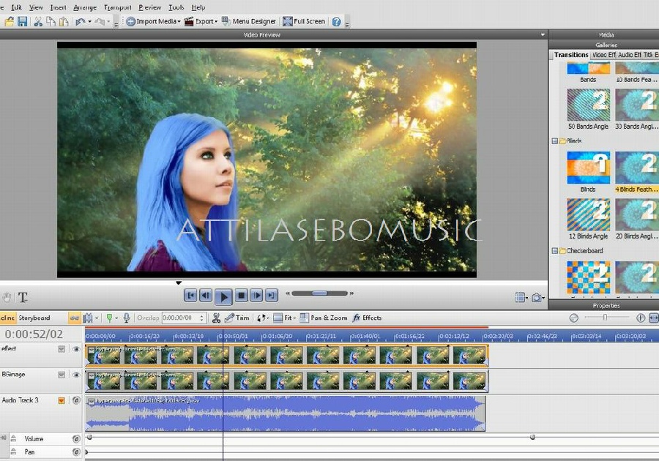
Task: Toggle the linking chain icon in timeline toolbar
Action: tap(75, 318)
